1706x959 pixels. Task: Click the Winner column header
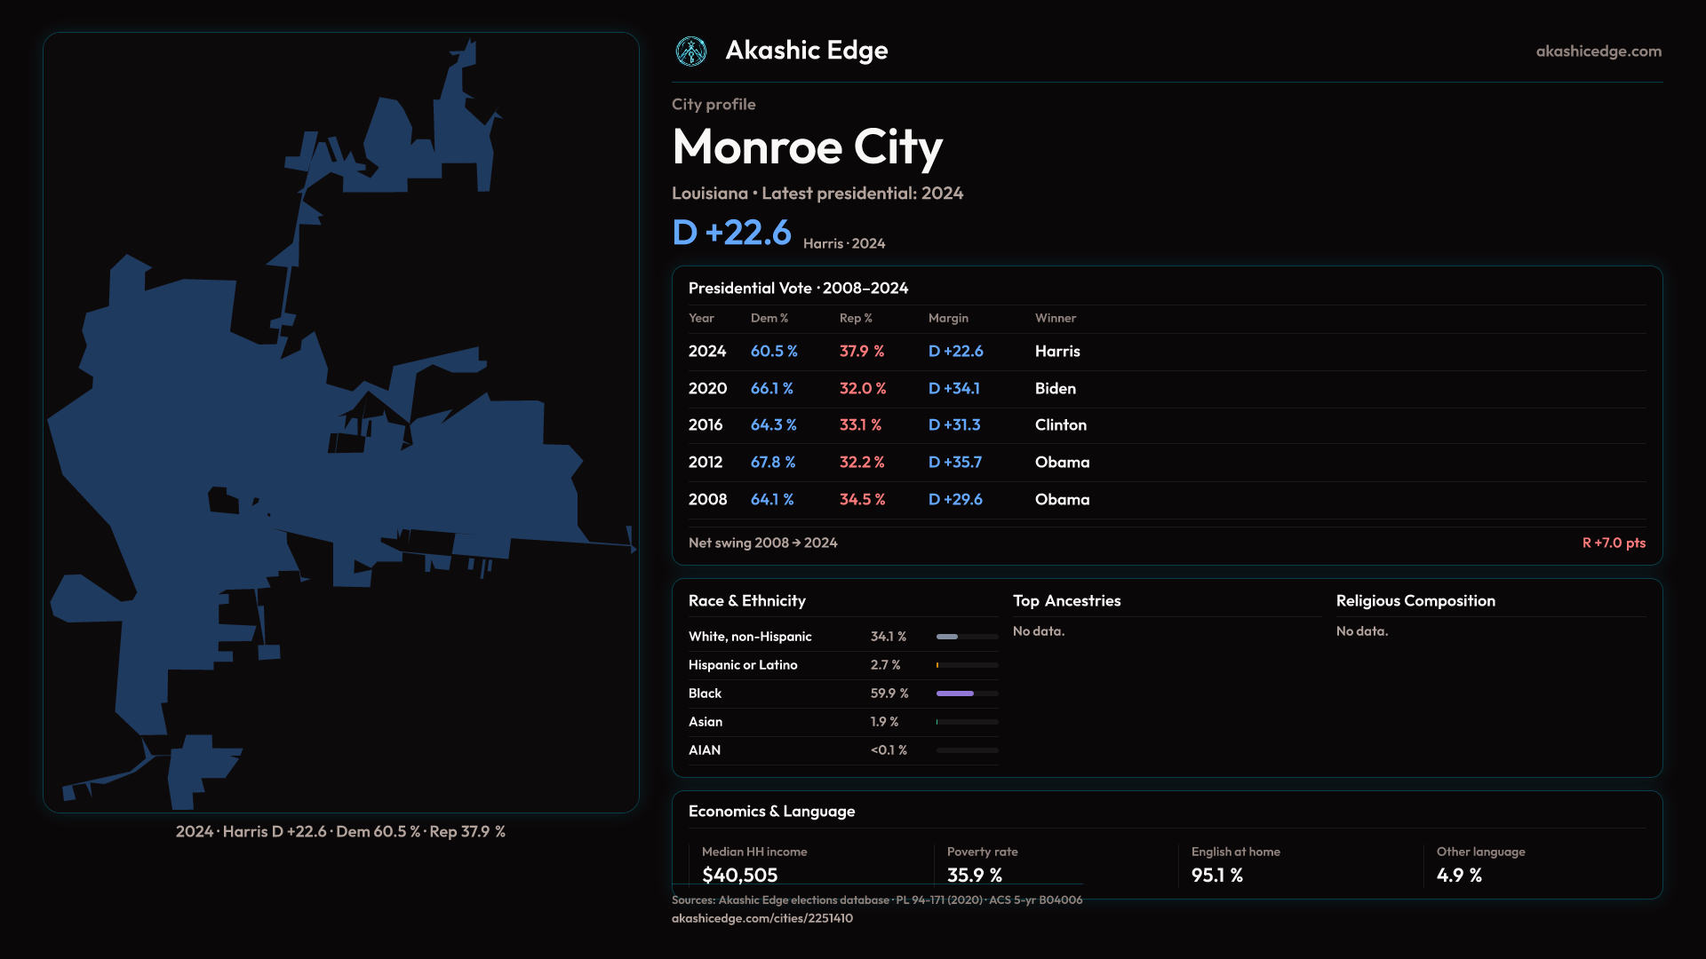coord(1055,318)
